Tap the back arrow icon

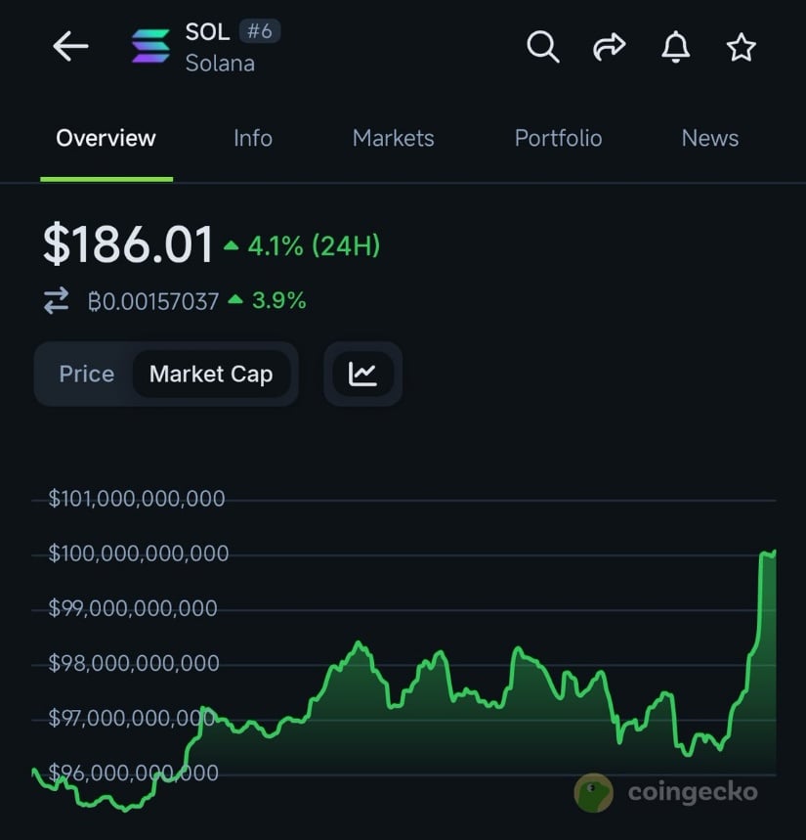70,46
